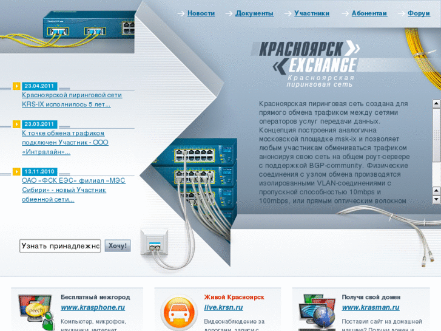
Task: Open the Абонентам menu link
Action: point(369,13)
